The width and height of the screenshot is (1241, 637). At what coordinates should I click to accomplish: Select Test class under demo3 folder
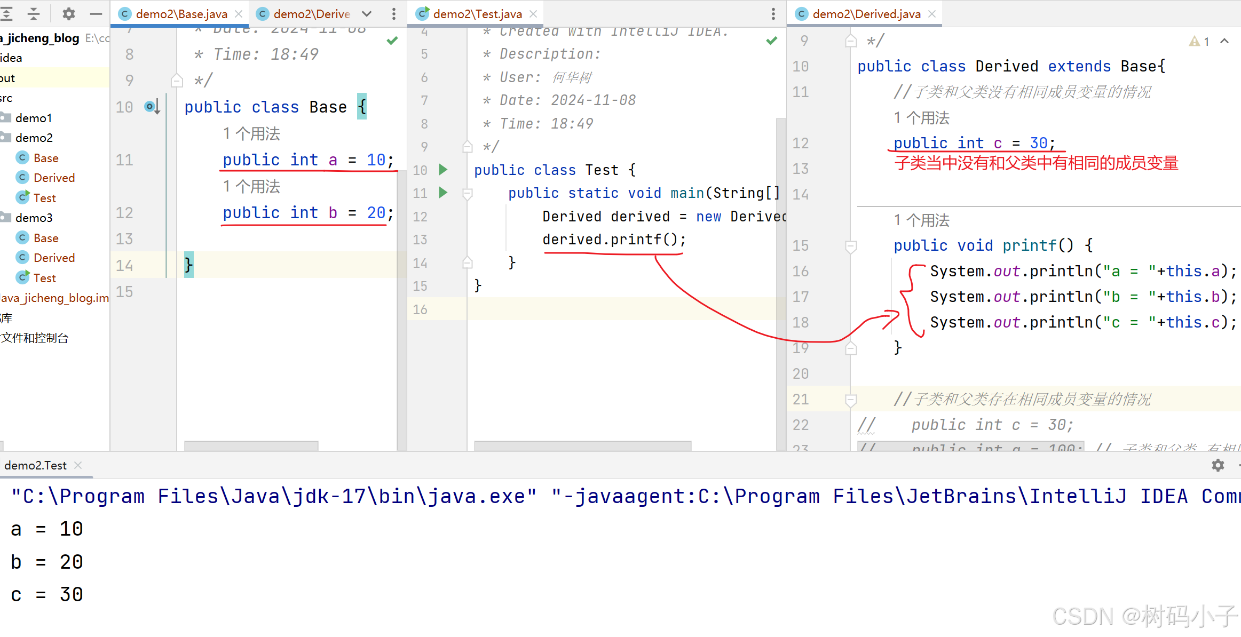44,278
